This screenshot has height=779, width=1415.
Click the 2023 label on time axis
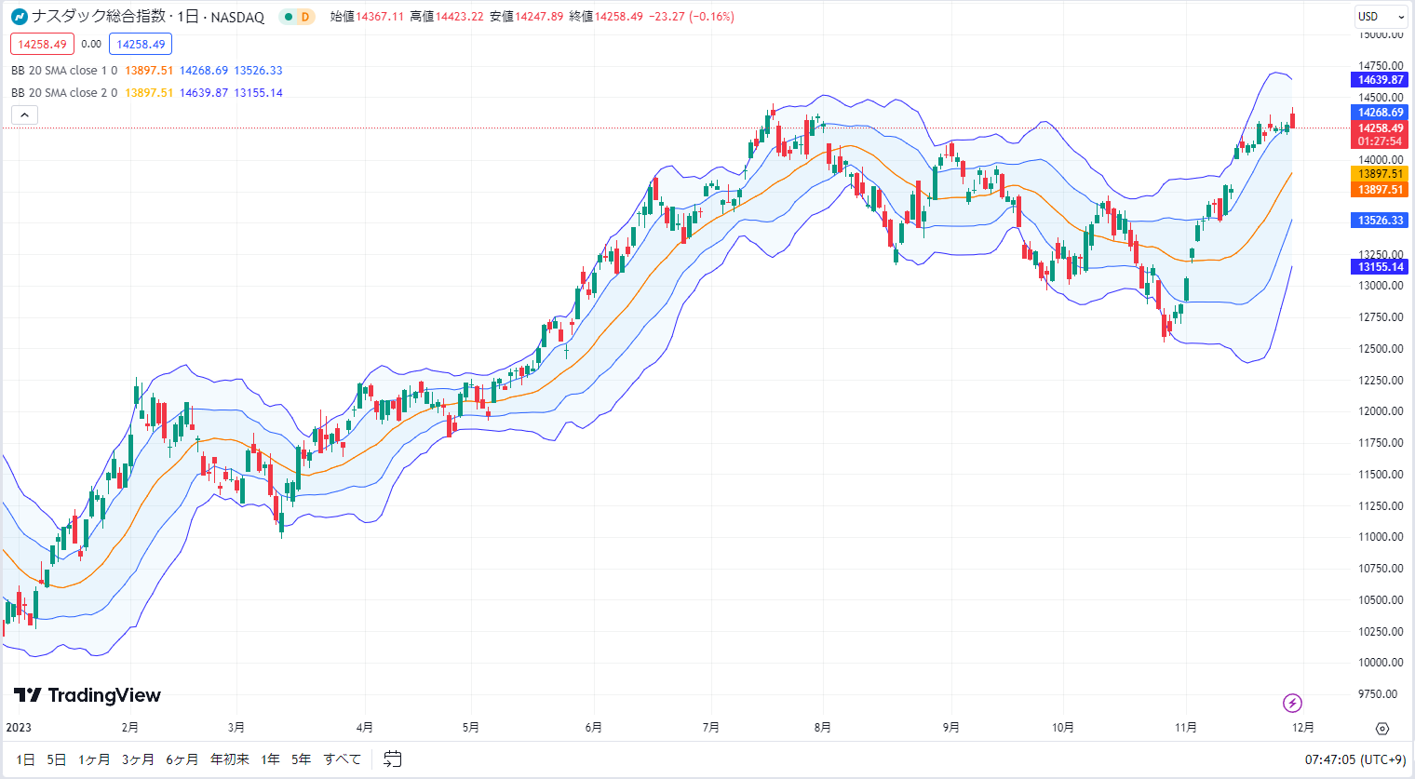tap(19, 728)
